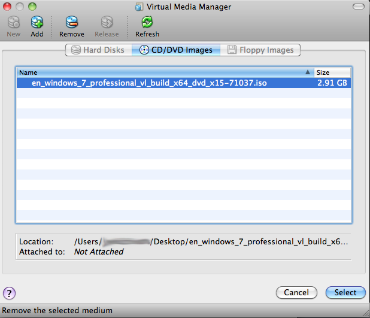Click the toolbar toggle pill in title bar

tap(359, 7)
